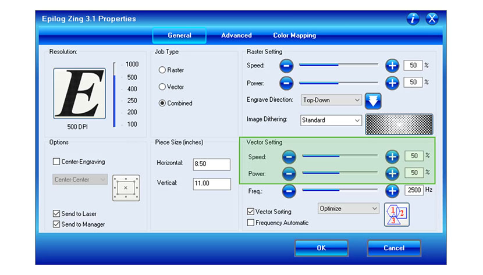
Task: Click the vector sorting order 1-2-3 icon
Action: pos(397,214)
